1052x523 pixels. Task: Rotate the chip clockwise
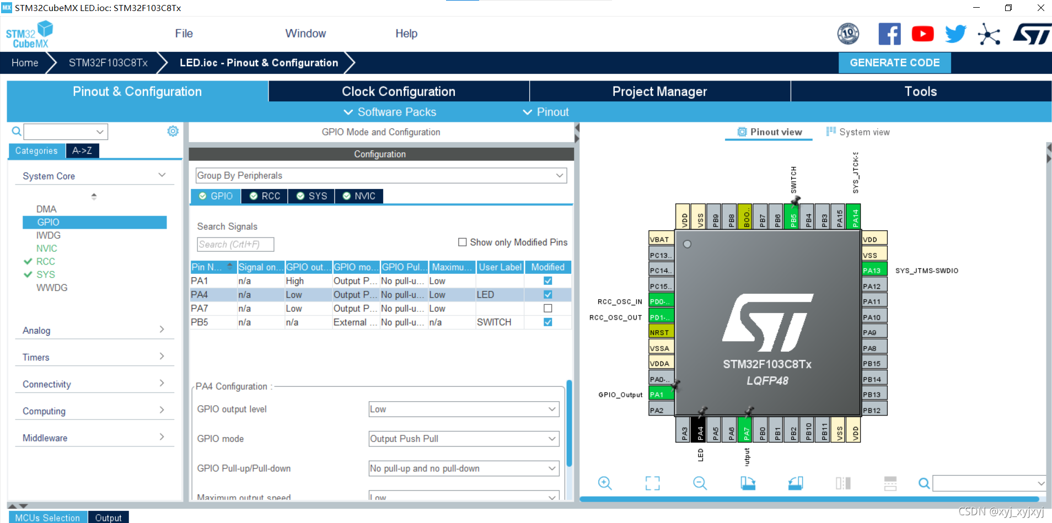tap(748, 483)
